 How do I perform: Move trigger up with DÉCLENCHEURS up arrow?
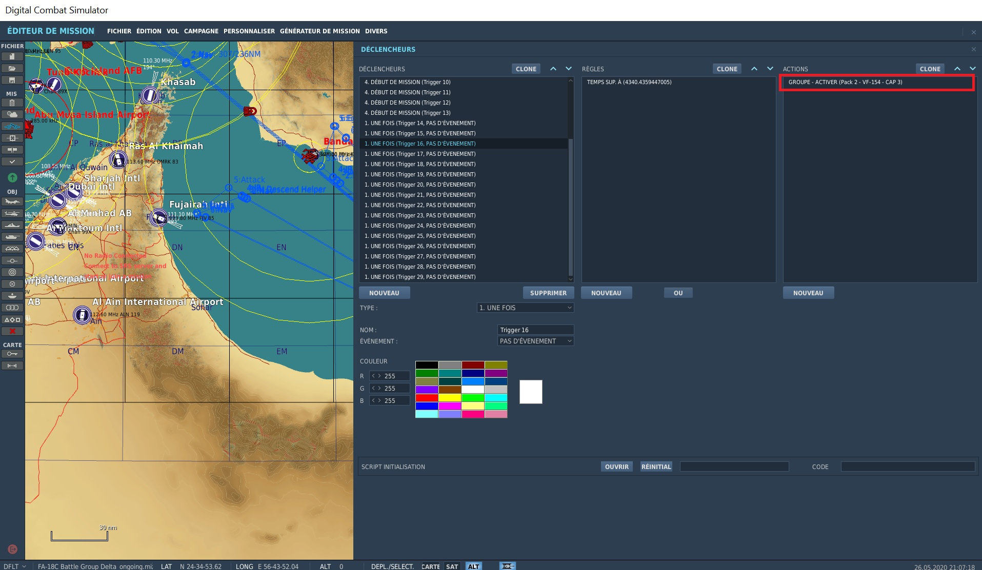[x=553, y=69]
